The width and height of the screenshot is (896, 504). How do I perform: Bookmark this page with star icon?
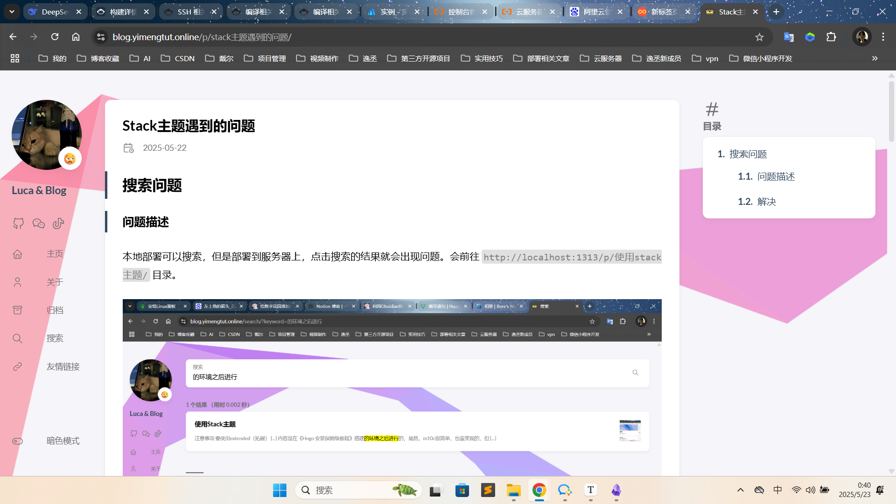pyautogui.click(x=759, y=37)
